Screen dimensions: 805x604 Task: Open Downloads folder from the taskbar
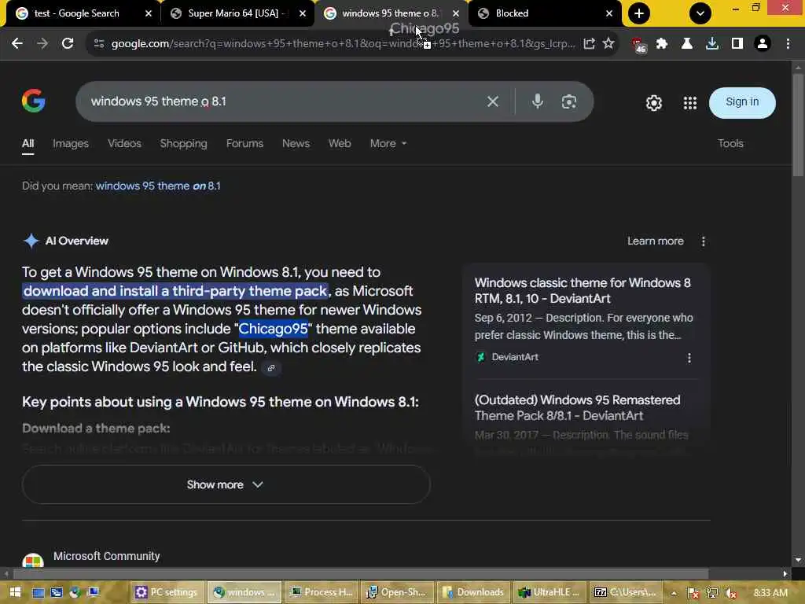click(x=474, y=592)
